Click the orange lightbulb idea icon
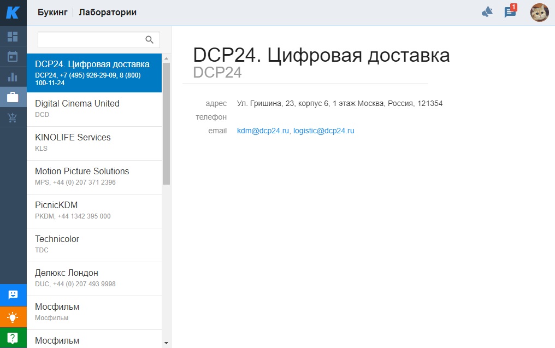This screenshot has width=555, height=348. point(13,317)
